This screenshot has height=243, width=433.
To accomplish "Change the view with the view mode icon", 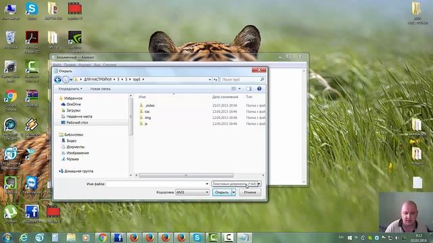I will (233, 88).
